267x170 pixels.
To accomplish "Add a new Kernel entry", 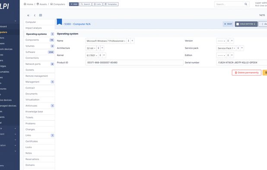I will pyautogui.click(x=104, y=55).
